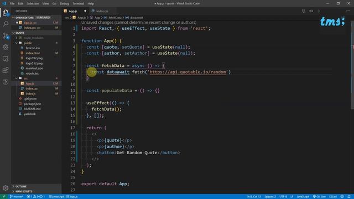The image size is (354, 199).
Task: Click the notifications bell icon
Action: [x=349, y=197]
